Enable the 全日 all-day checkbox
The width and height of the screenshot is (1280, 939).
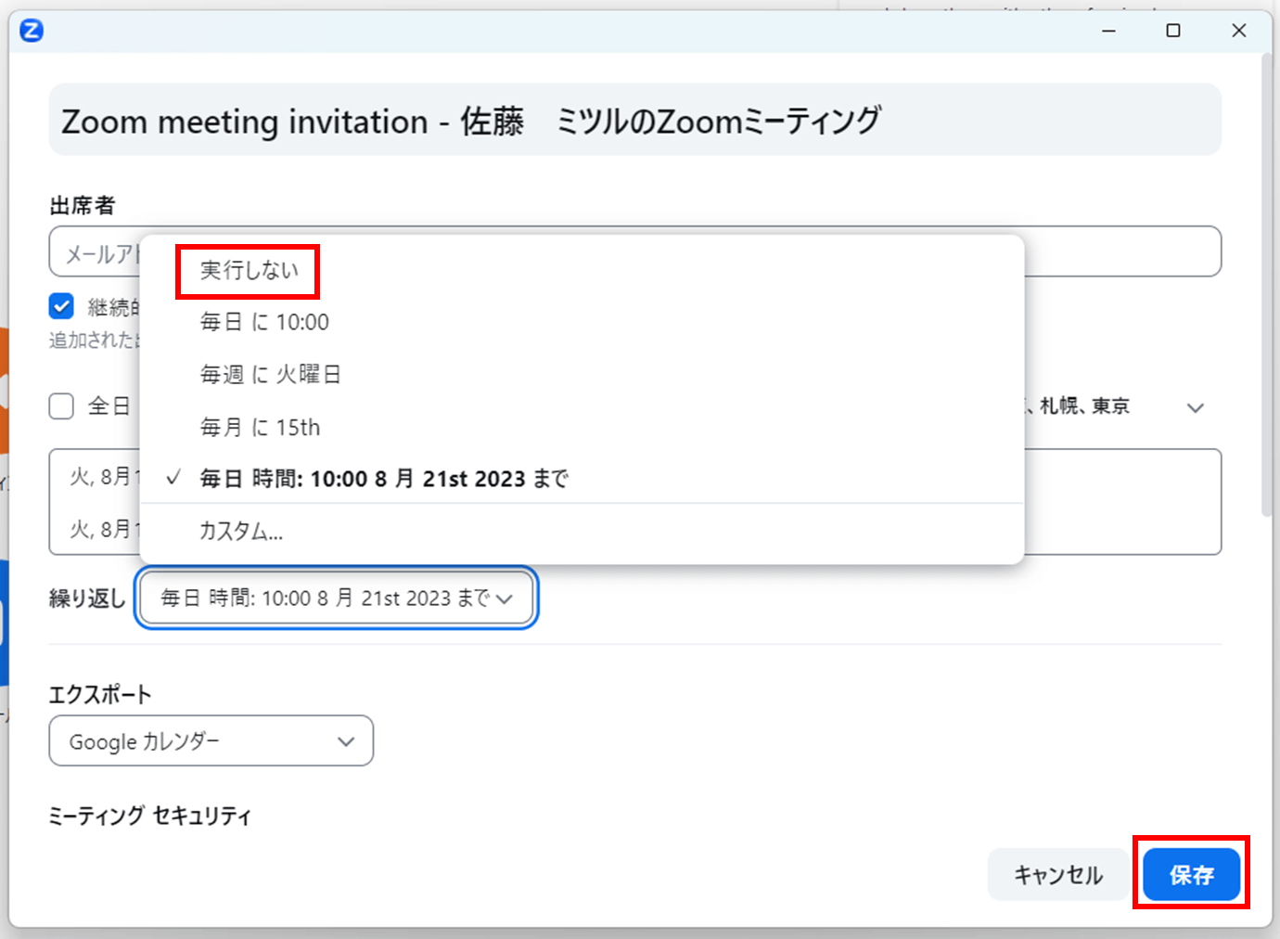pos(61,406)
